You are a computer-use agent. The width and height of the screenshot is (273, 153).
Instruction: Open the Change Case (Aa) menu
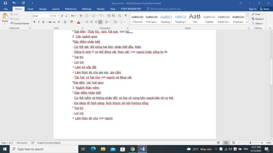click(73, 16)
